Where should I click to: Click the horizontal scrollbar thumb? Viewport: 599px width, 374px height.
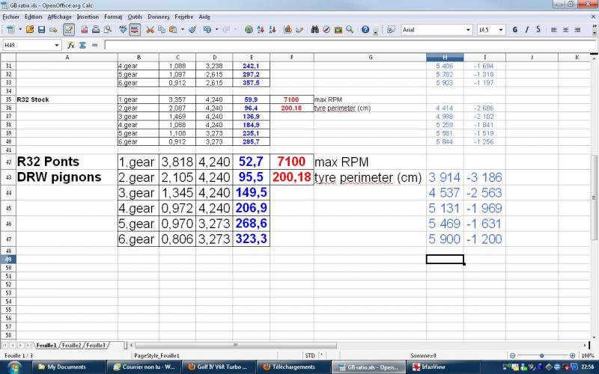point(236,345)
